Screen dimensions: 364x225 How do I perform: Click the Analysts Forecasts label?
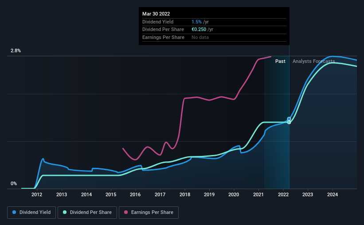313,61
